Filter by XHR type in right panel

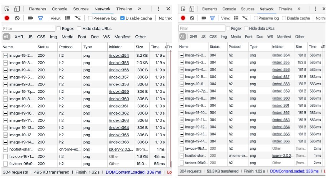point(193,37)
